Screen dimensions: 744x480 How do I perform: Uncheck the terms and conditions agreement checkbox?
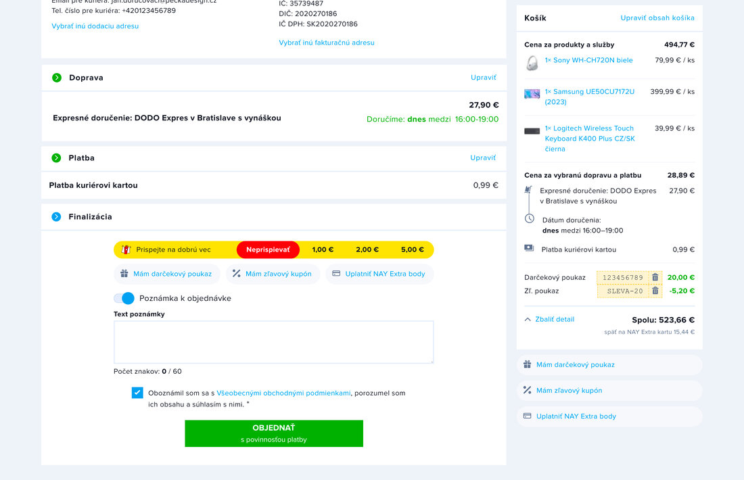(137, 393)
